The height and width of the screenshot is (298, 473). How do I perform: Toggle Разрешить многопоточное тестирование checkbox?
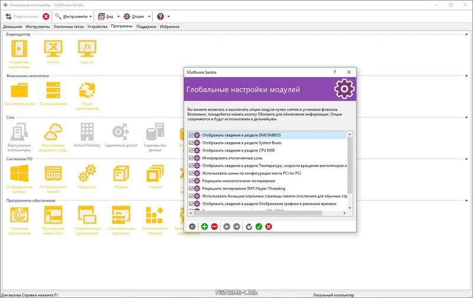[x=191, y=181]
